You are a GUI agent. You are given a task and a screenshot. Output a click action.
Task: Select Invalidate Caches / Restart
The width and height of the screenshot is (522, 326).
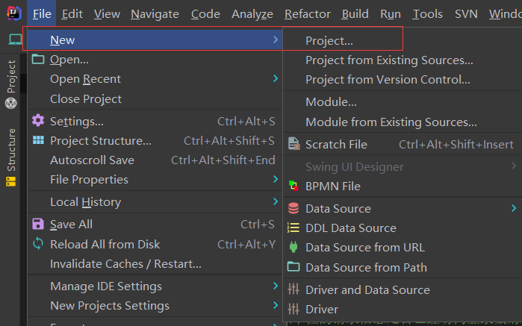pos(125,263)
